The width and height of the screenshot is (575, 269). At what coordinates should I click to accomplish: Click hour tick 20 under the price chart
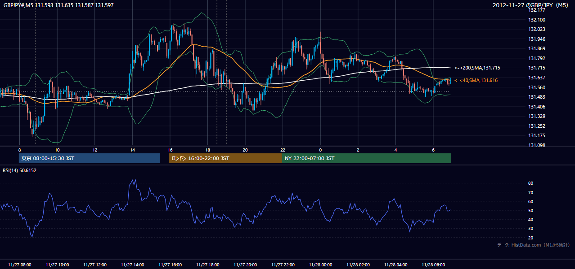point(245,150)
